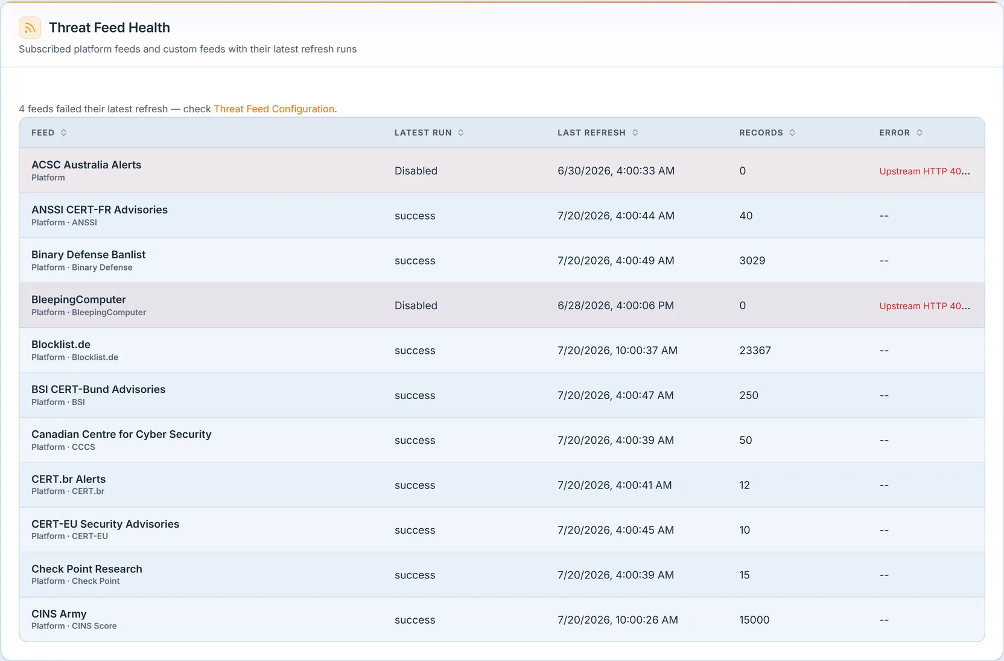This screenshot has height=661, width=1004.
Task: Select the CERT-EU Security Advisories feed name
Action: [x=105, y=524]
